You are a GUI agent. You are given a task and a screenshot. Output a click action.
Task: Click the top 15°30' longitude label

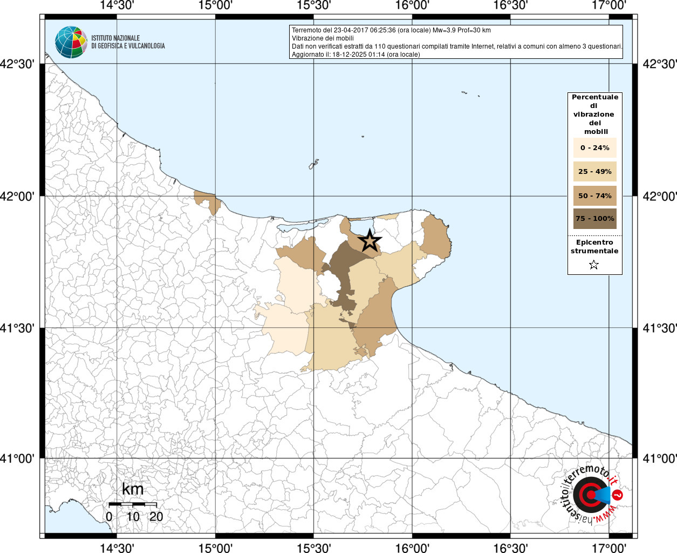[x=314, y=5]
